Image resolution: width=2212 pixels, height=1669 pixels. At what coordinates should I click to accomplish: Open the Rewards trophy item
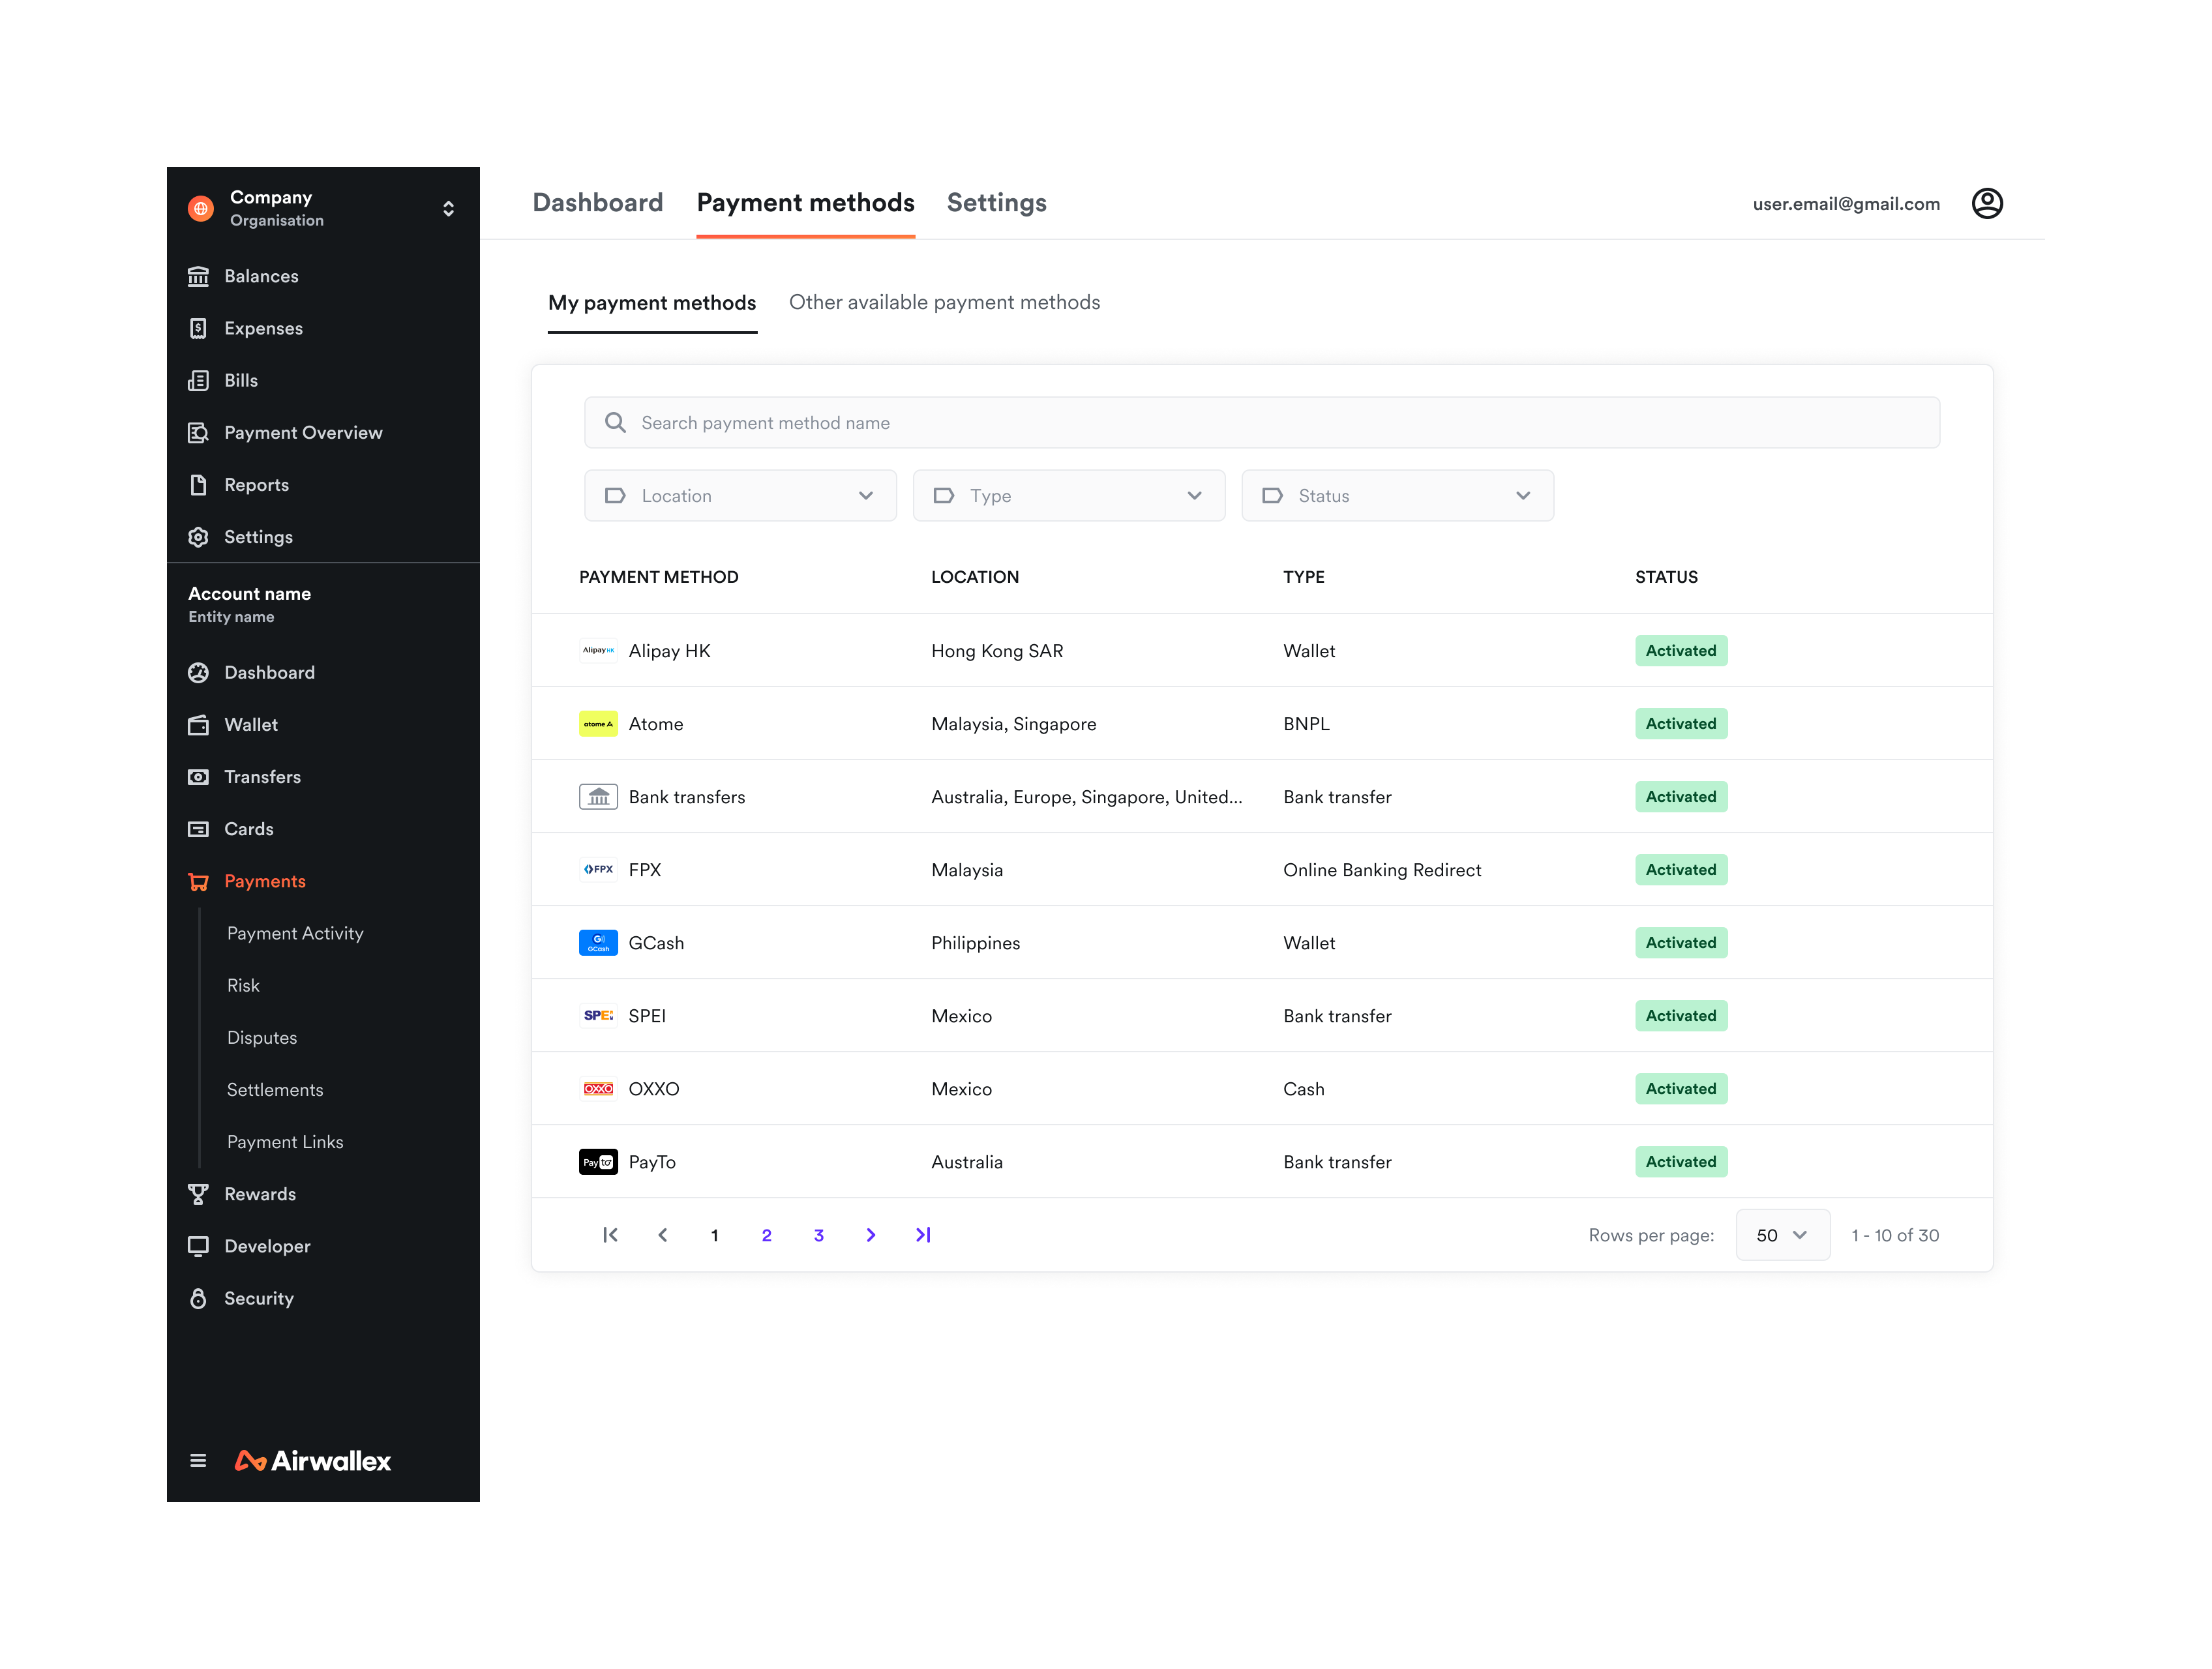(x=259, y=1194)
